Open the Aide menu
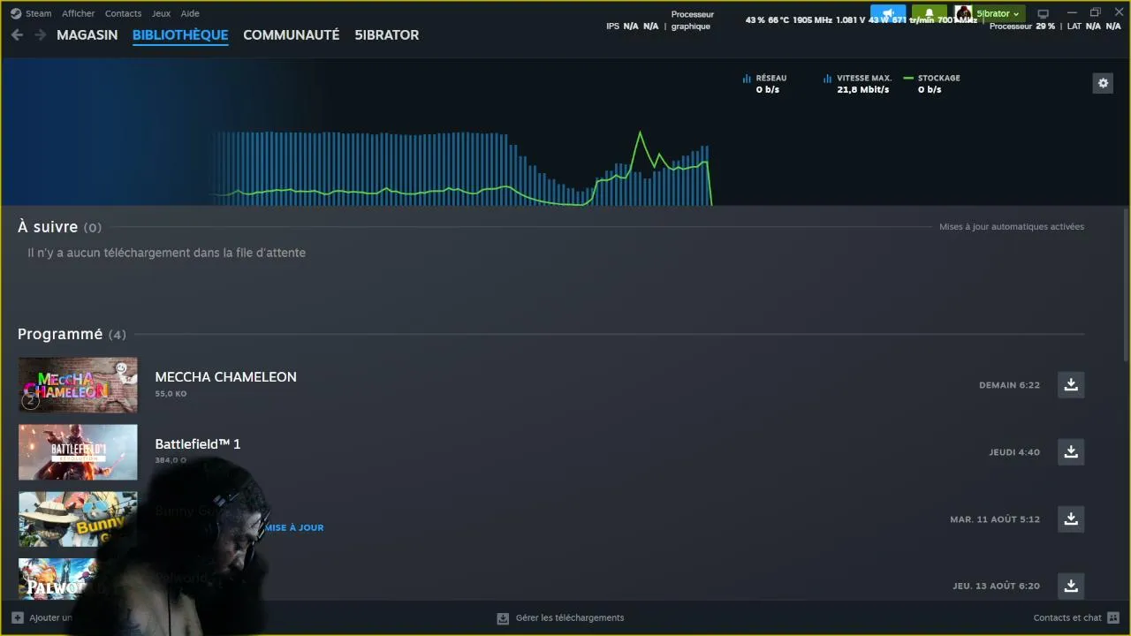Screen dimensions: 1131x636 point(190,13)
